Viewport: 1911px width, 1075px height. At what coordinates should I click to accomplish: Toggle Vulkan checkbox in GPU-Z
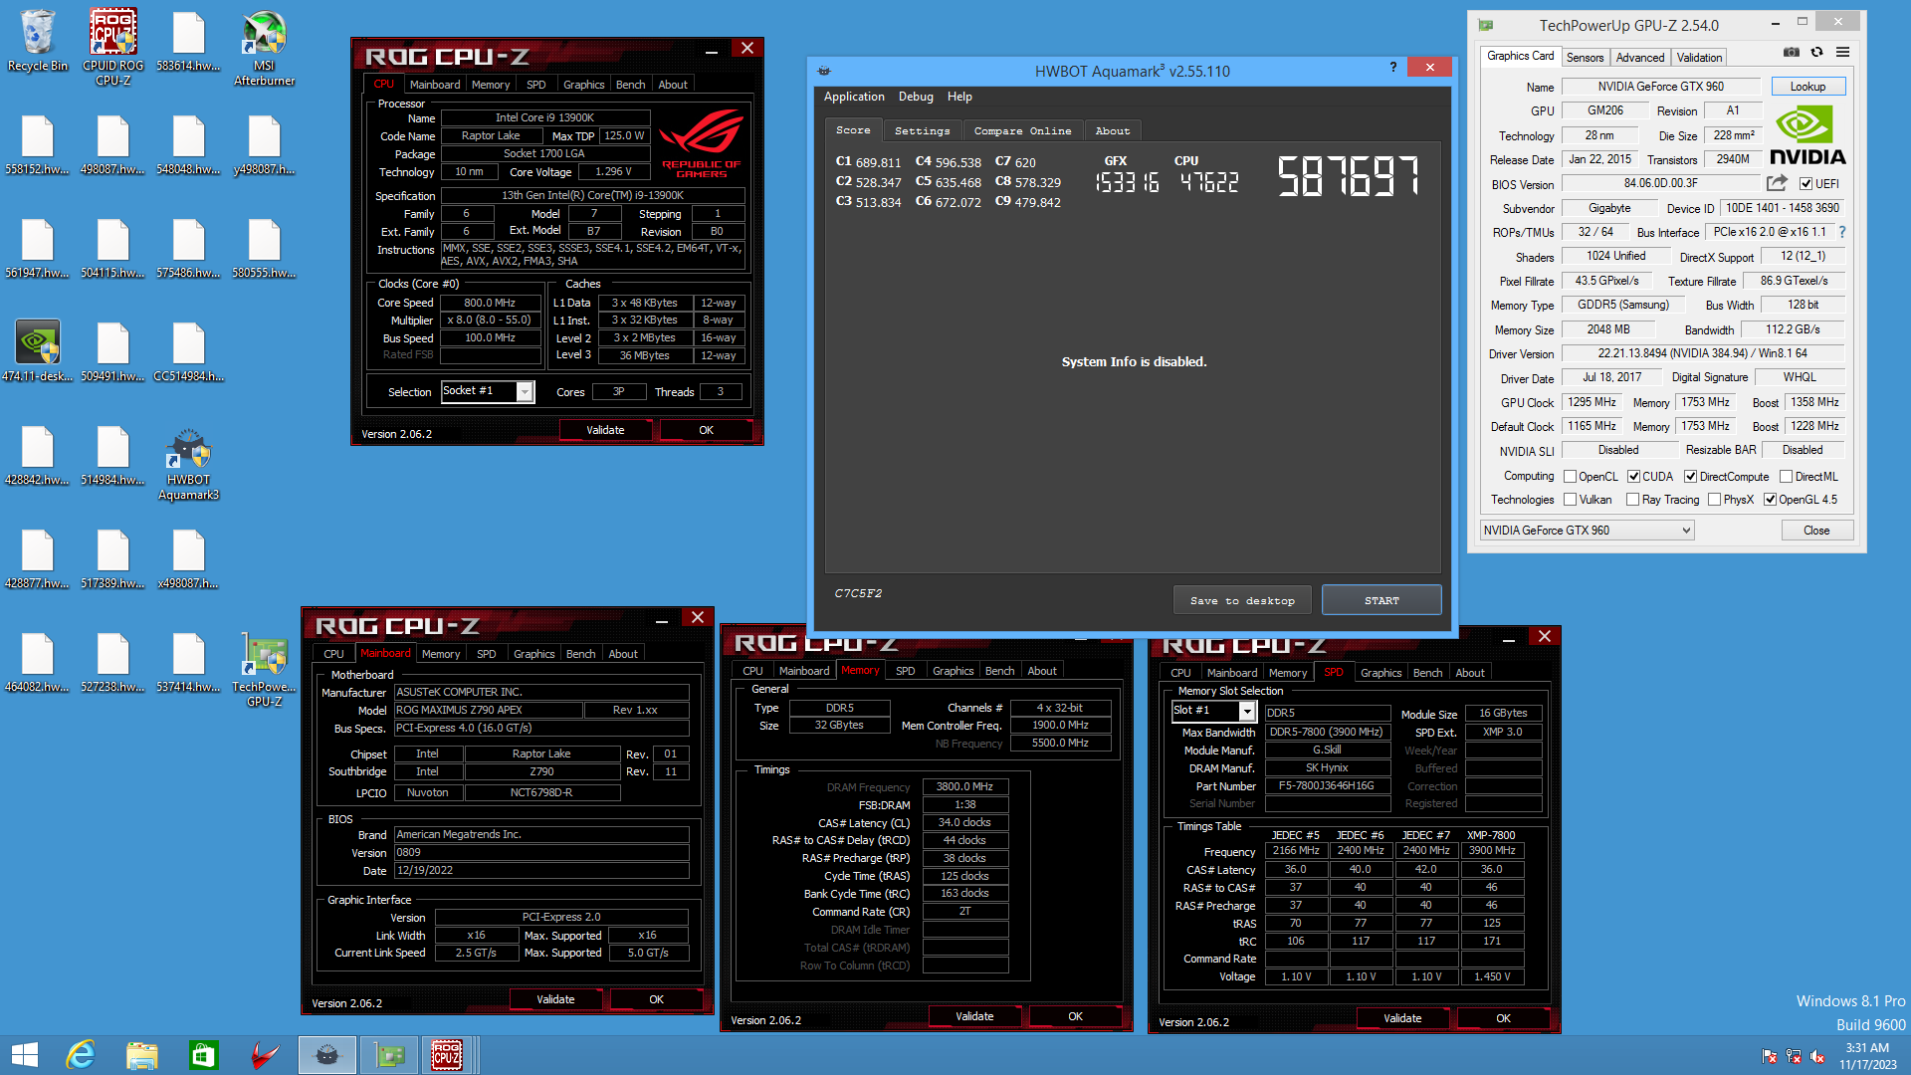1570,500
